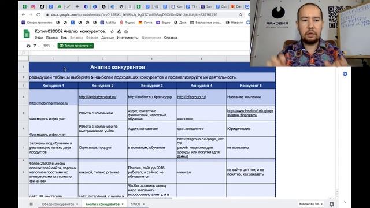Select the 'Один лишь продукт' cell
Screen dimensions: 370x208
103,148
